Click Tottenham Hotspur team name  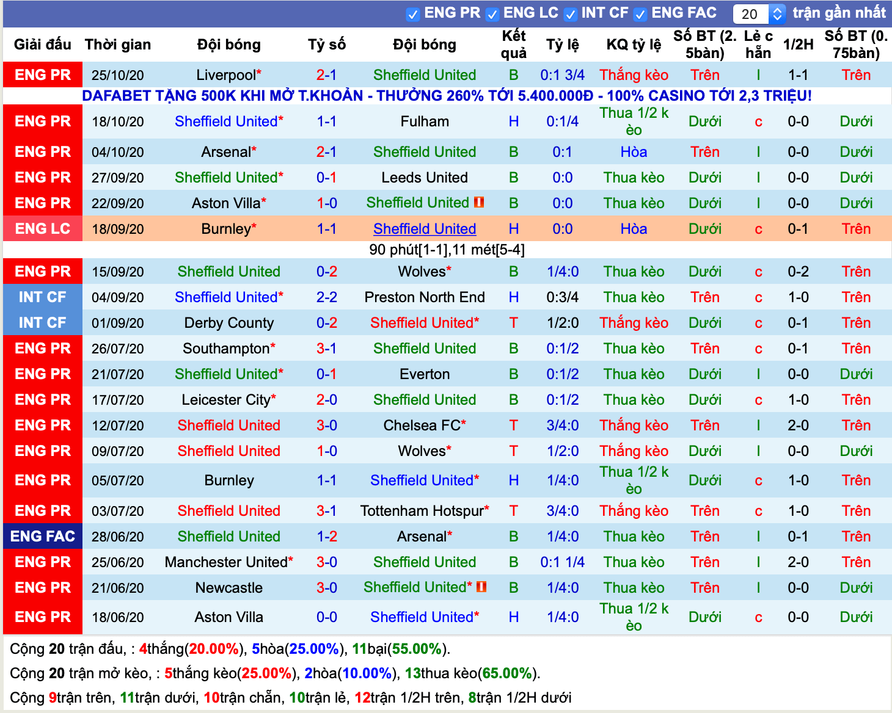(422, 511)
